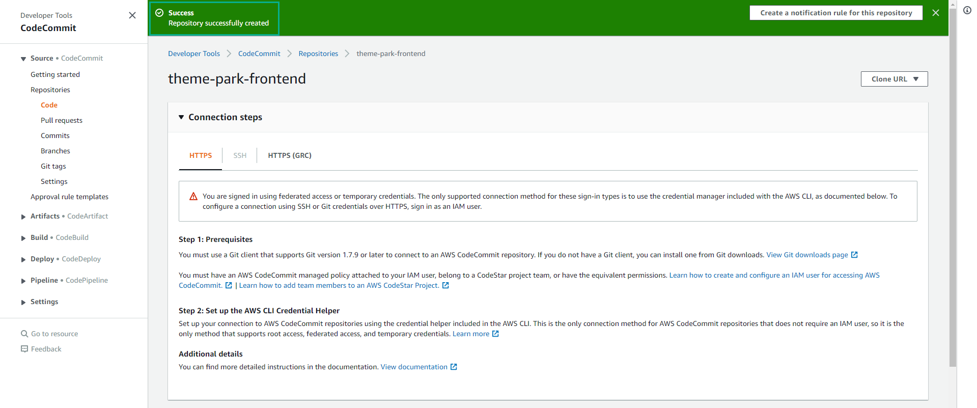Click external link icon beside Learn more
Screen dimensions: 977x408
[495, 334]
